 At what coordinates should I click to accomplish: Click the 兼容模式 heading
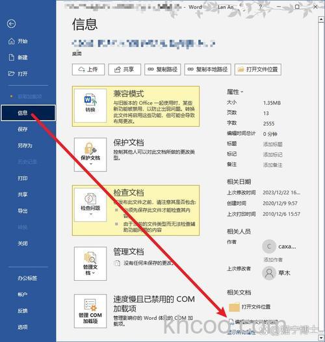coord(129,94)
